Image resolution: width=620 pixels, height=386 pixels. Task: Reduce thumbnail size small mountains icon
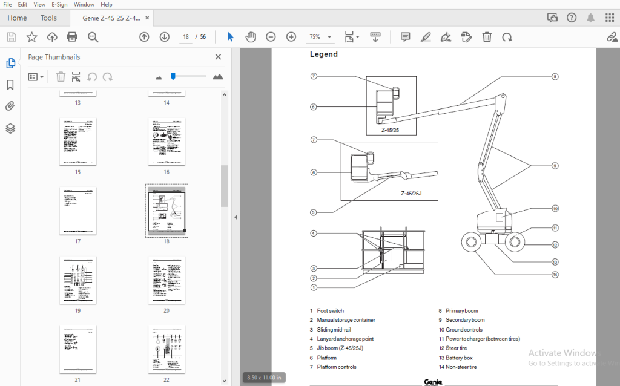click(159, 77)
